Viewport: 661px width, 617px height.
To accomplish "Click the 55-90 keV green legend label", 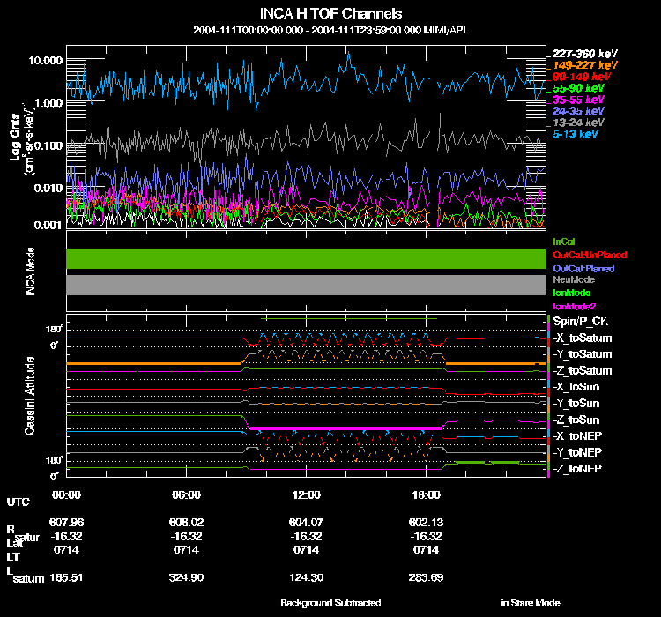I will (x=578, y=89).
